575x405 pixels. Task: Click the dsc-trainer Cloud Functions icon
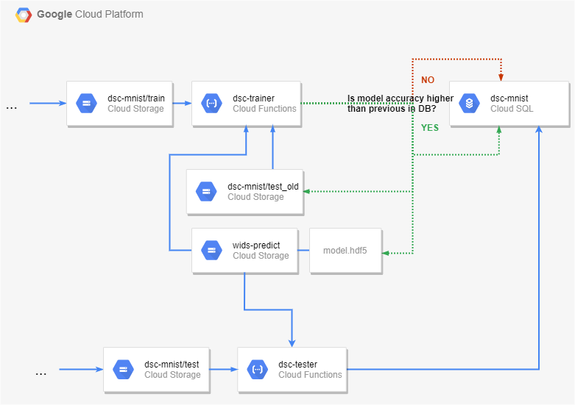[211, 103]
